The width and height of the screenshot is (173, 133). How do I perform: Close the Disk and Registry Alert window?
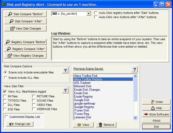168,5
